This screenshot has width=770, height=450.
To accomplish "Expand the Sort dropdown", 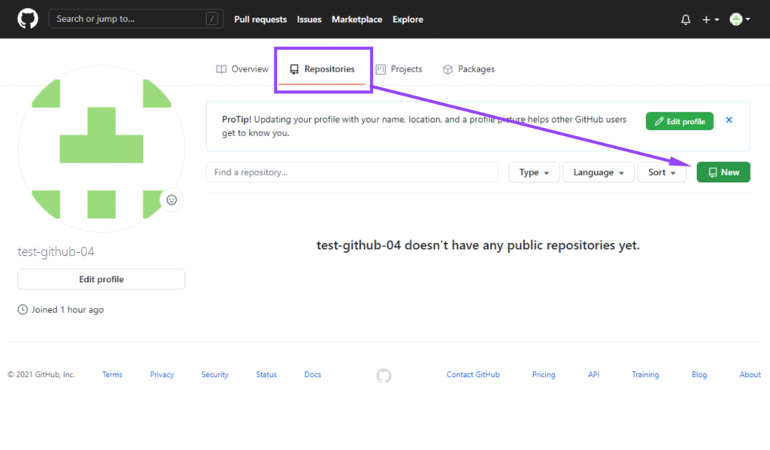I will coord(662,172).
